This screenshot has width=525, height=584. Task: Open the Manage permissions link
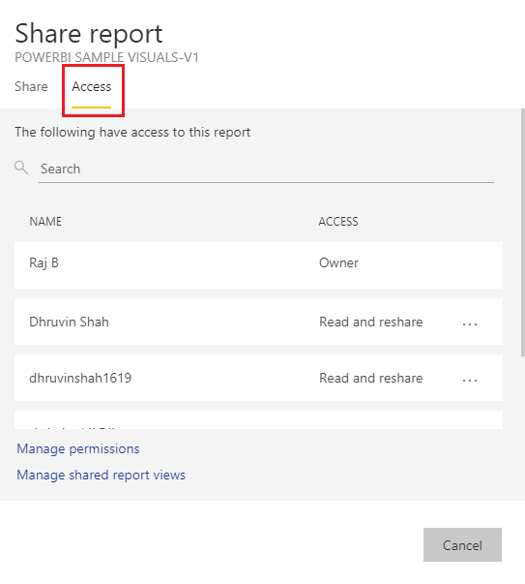pos(78,448)
